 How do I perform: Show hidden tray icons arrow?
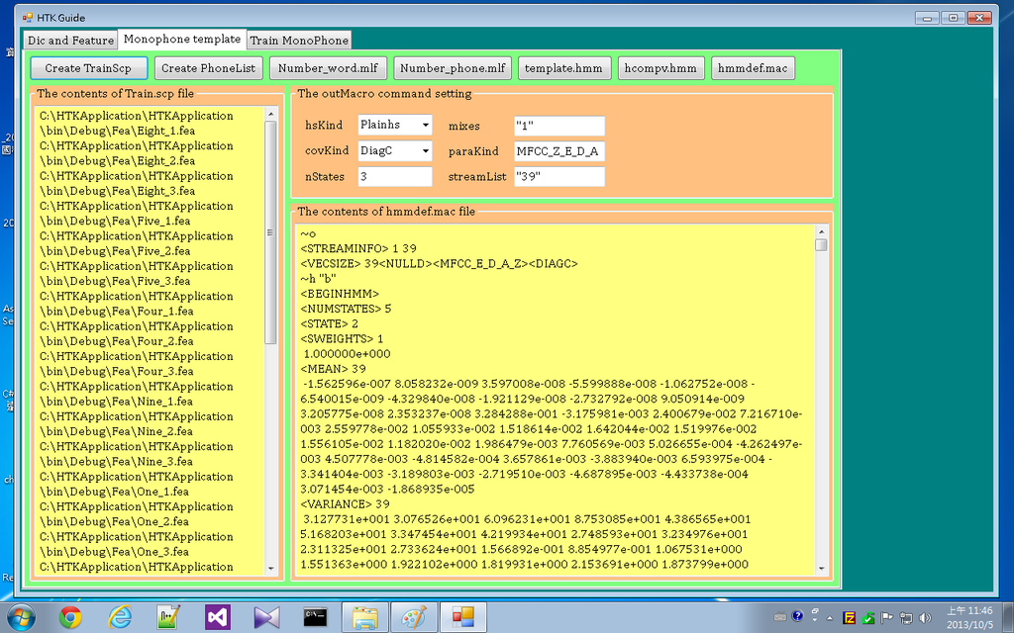(x=831, y=618)
